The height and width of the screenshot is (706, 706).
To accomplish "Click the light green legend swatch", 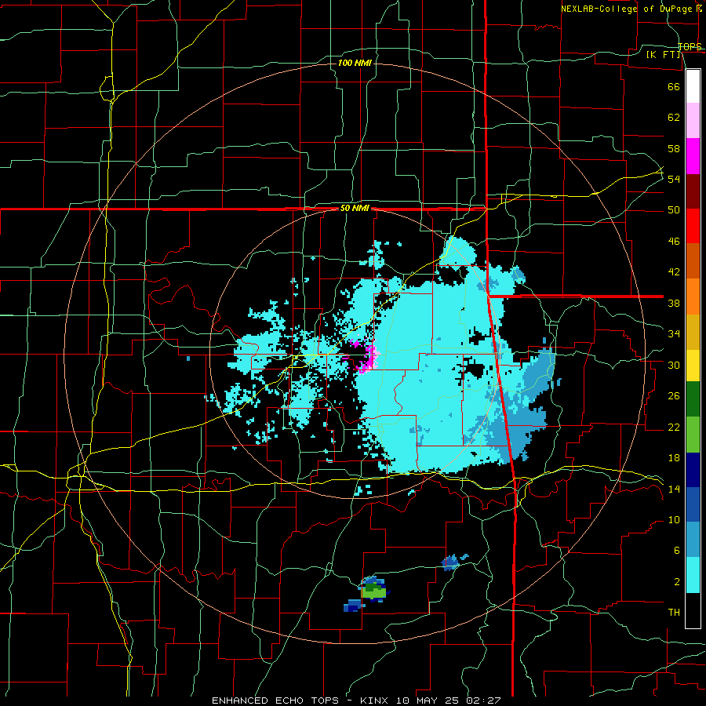I will click(x=693, y=435).
